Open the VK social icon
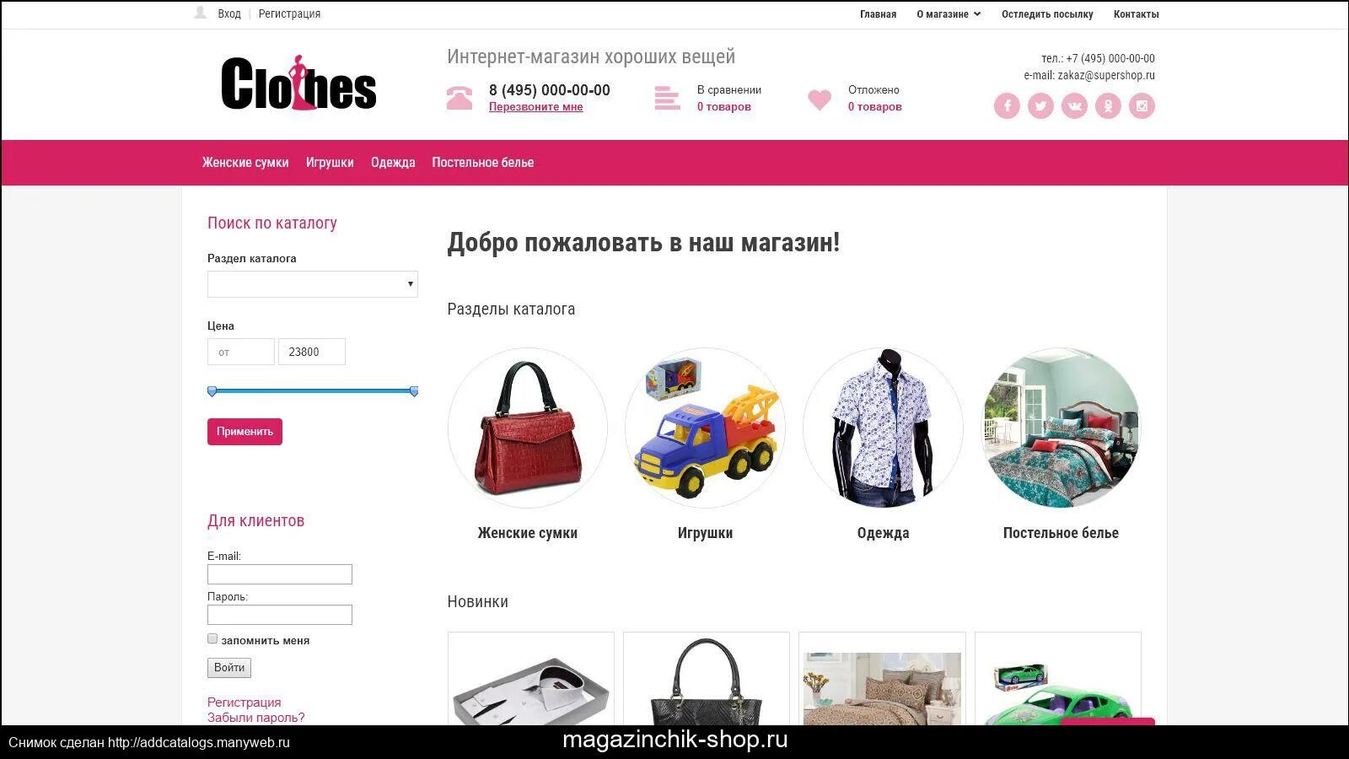The height and width of the screenshot is (759, 1349). click(1074, 105)
